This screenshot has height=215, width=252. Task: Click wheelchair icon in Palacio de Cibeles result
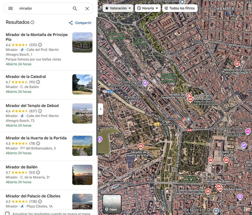coord(22,206)
